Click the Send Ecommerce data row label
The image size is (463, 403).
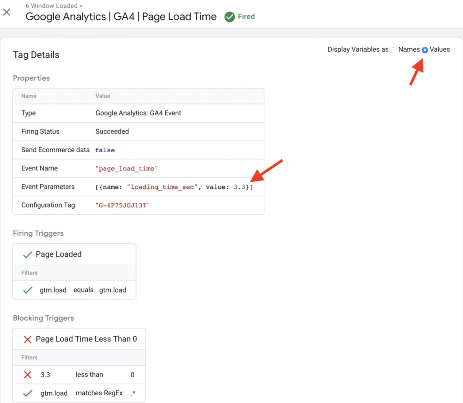55,150
